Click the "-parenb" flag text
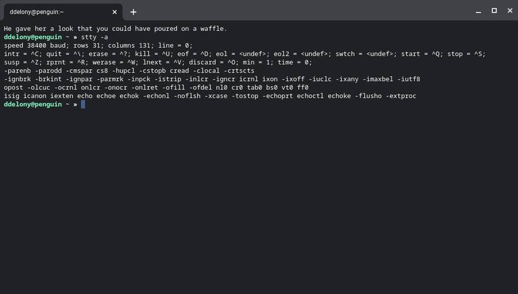This screenshot has width=518, height=294. click(18, 71)
